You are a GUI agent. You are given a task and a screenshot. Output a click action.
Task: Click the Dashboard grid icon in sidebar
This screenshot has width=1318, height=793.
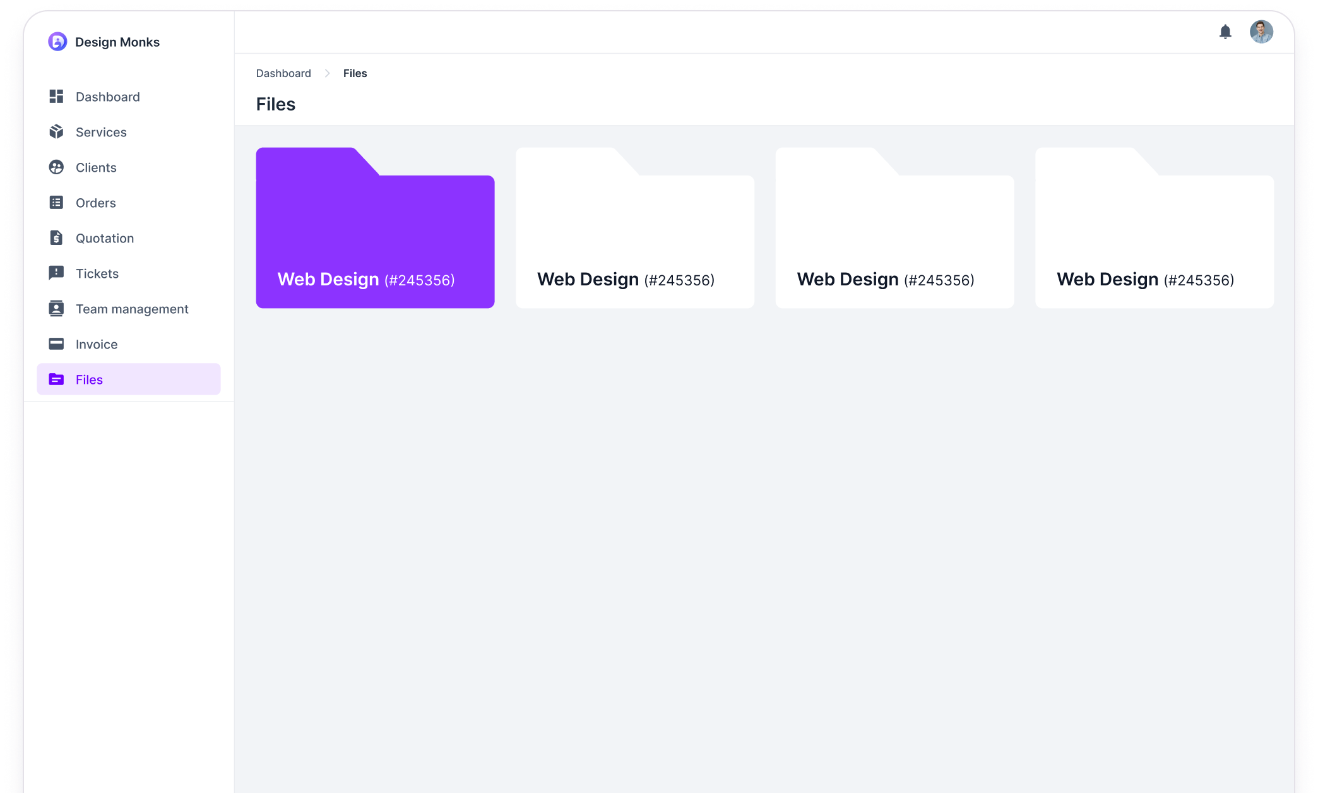(56, 96)
